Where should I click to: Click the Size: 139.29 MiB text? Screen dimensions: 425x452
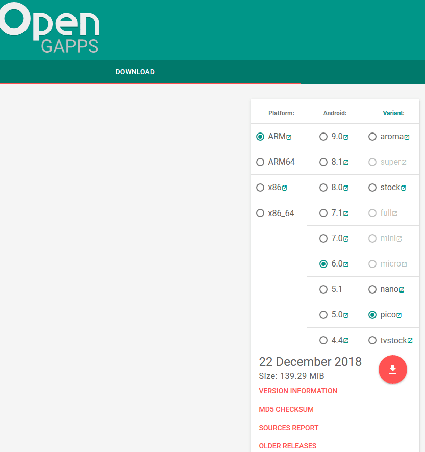click(x=291, y=376)
